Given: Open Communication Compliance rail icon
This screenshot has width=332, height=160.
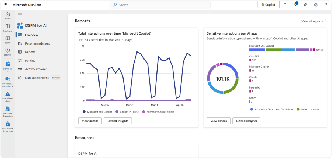Looking at the screenshot, I should (8, 82).
